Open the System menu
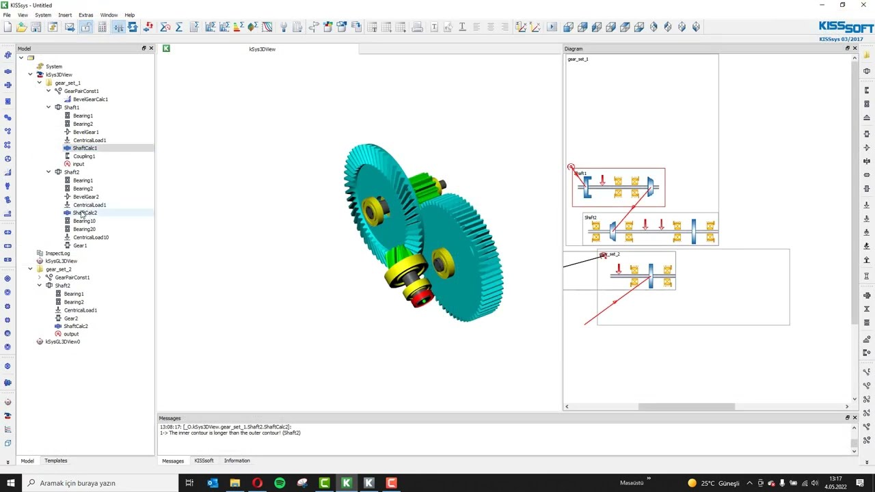875x492 pixels. 43,15
